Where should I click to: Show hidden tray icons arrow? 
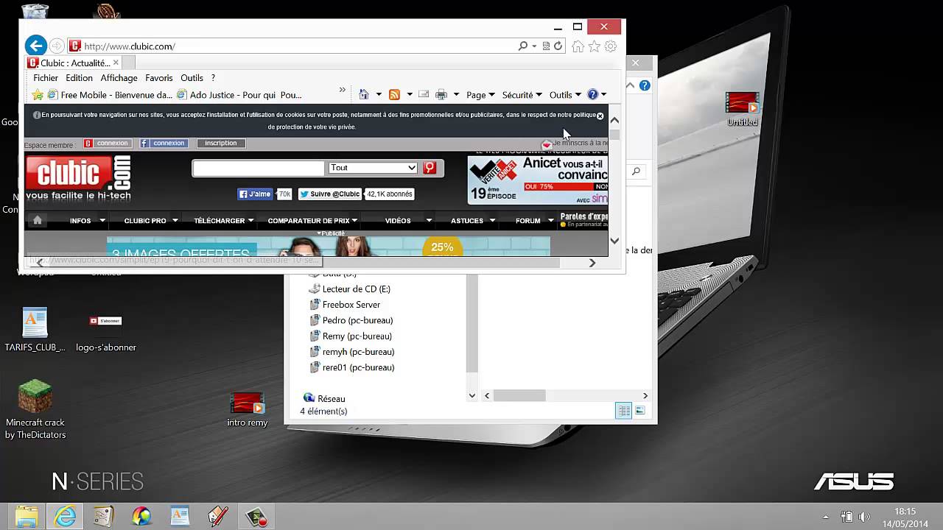coord(825,517)
